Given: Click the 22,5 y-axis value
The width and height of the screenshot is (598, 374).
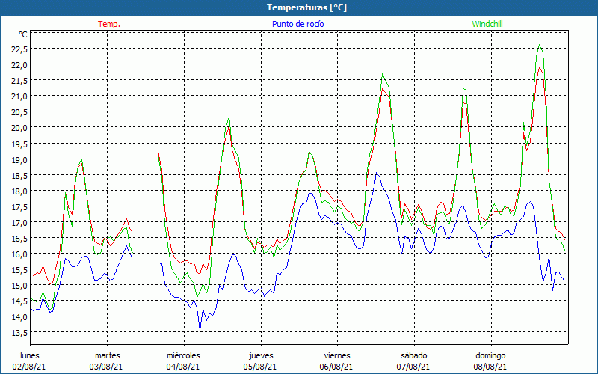Looking at the screenshot, I should pyautogui.click(x=19, y=49).
